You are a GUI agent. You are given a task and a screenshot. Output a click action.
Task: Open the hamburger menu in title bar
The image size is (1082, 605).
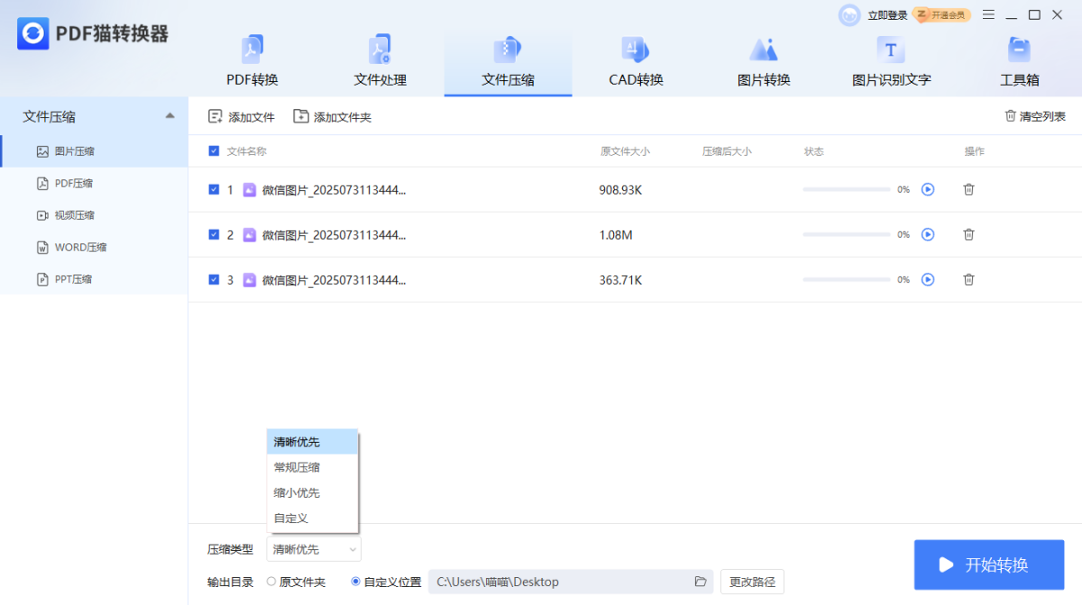coord(988,14)
